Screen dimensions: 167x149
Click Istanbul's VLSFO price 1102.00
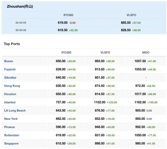point(100,102)
